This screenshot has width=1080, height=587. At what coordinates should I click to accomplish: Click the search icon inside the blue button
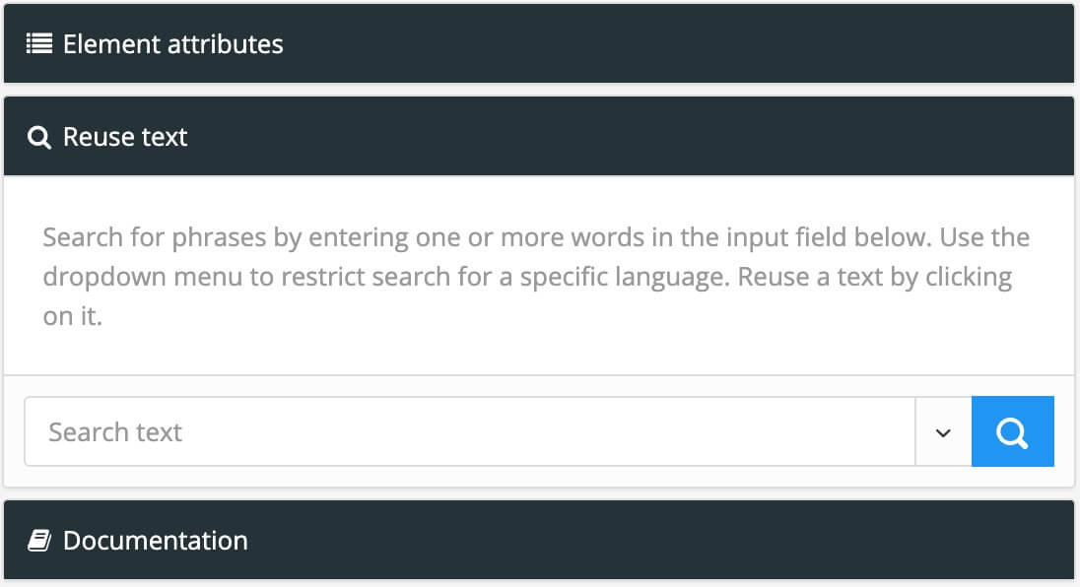pos(1012,431)
